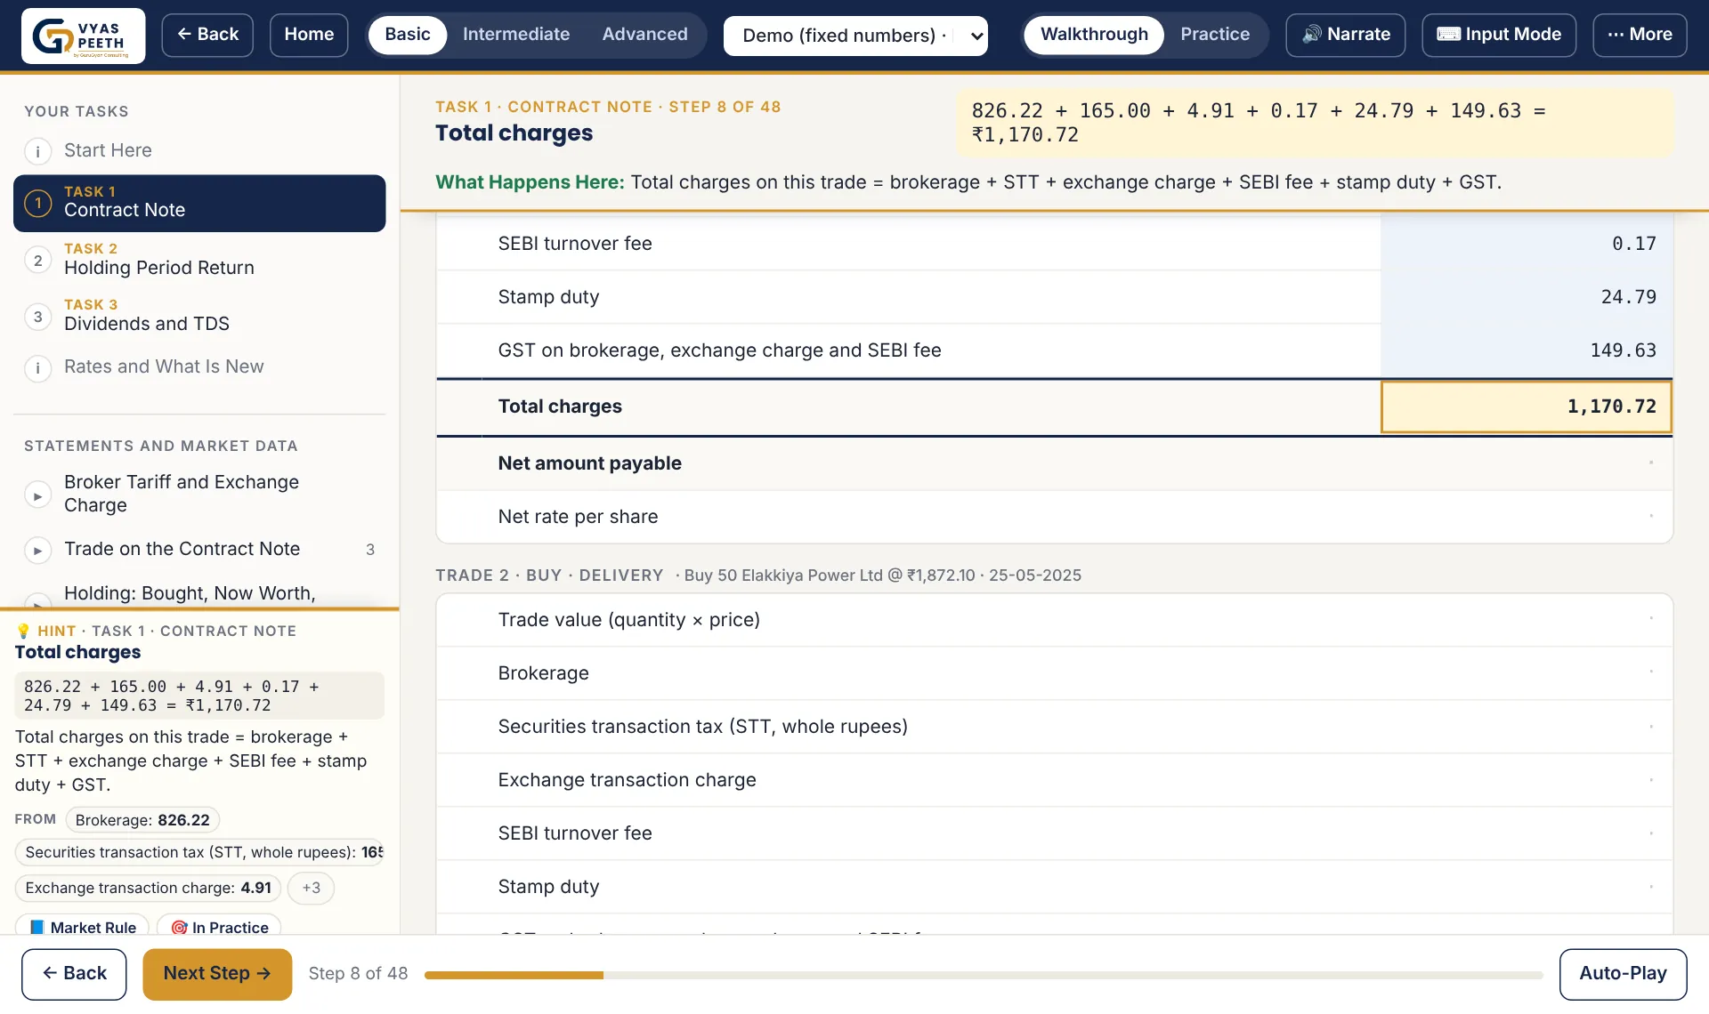Image resolution: width=1709 pixels, height=1014 pixels.
Task: Open the In Practice chip
Action: 219,927
